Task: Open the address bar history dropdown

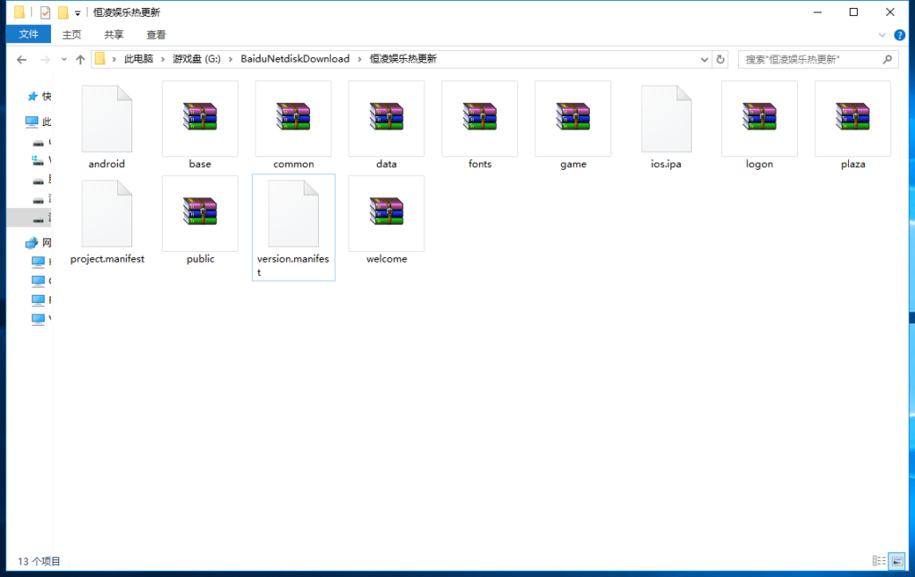Action: [x=703, y=59]
